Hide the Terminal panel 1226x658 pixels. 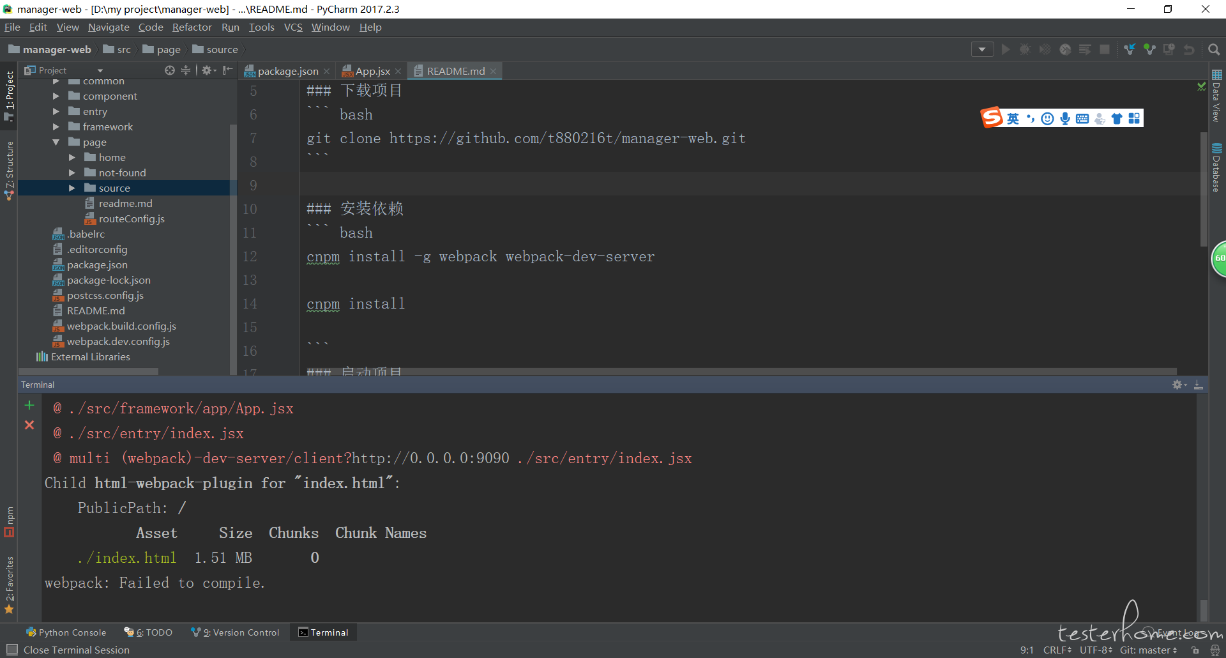pyautogui.click(x=1199, y=385)
